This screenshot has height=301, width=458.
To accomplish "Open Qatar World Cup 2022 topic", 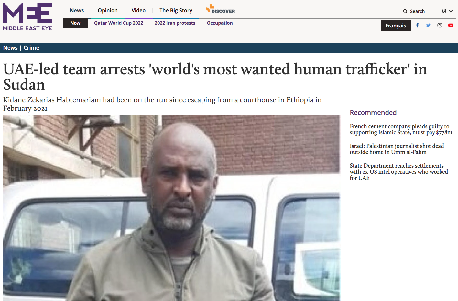I will pyautogui.click(x=118, y=23).
